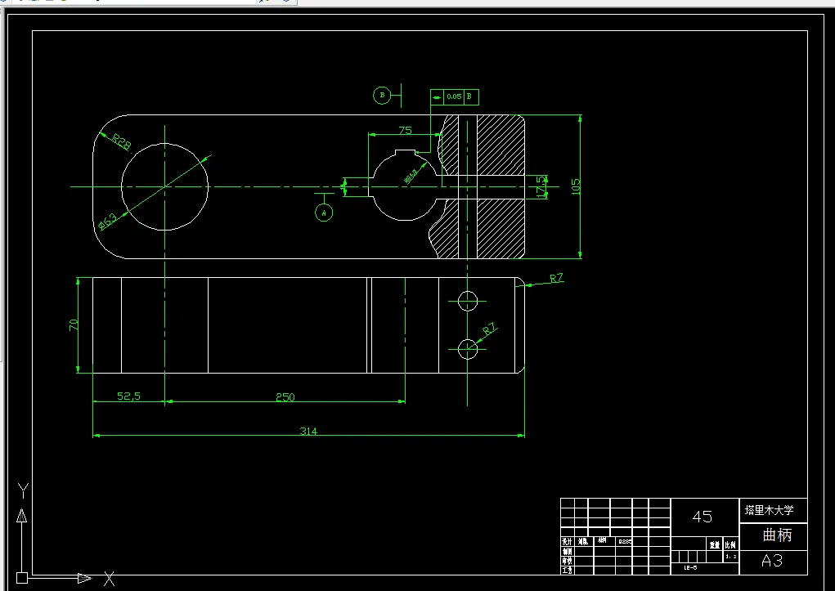Select the Ø63 diameter dimension label
The height and width of the screenshot is (591, 835).
108,221
